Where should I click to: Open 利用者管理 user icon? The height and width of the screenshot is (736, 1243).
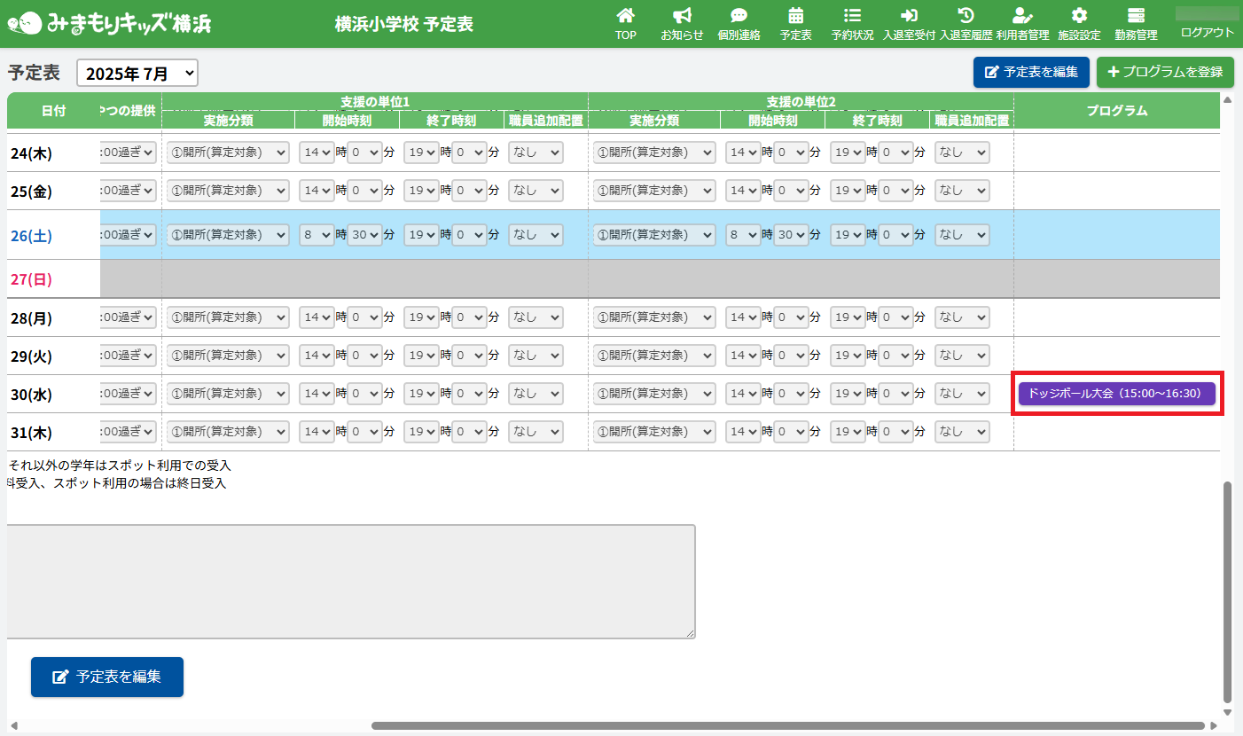[x=1022, y=16]
